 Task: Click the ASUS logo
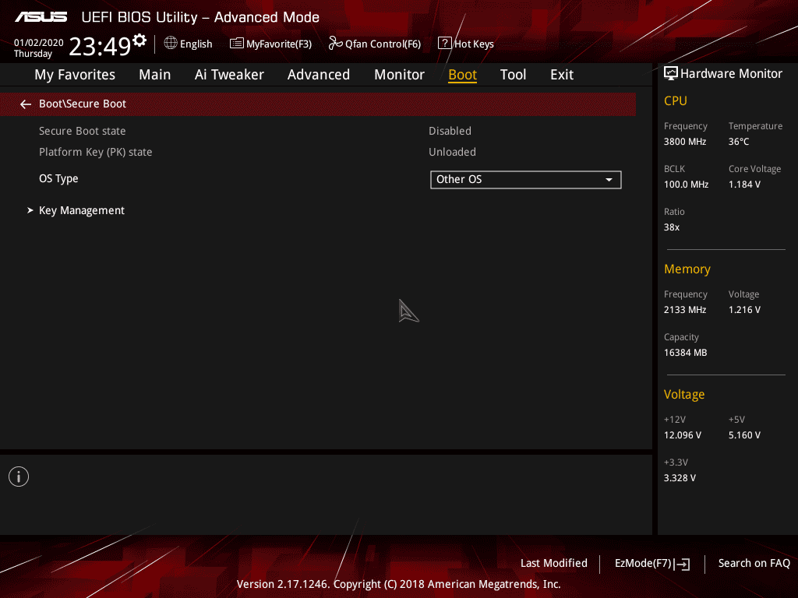(41, 17)
